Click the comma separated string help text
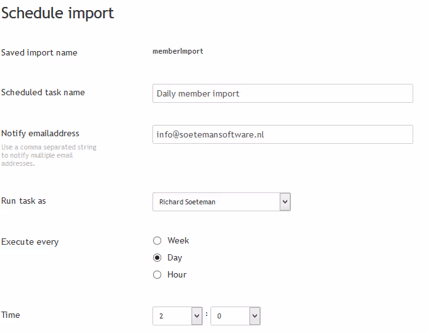 [49, 155]
